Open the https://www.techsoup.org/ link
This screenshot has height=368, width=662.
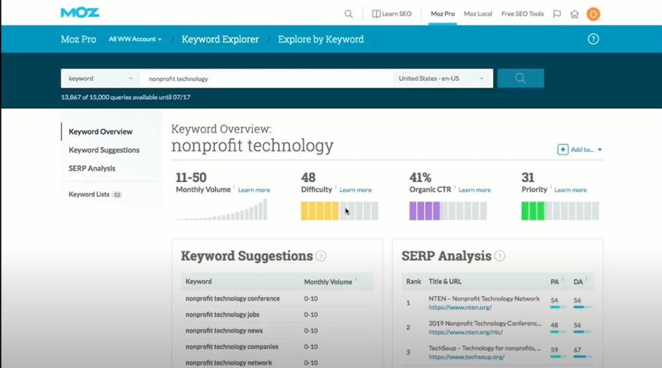(x=467, y=357)
